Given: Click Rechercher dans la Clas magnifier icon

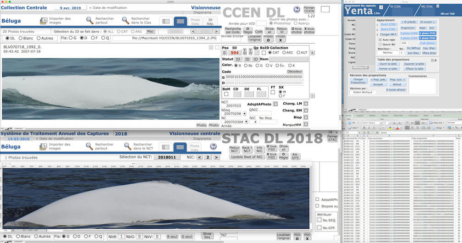Looking at the screenshot, I should [x=126, y=20].
